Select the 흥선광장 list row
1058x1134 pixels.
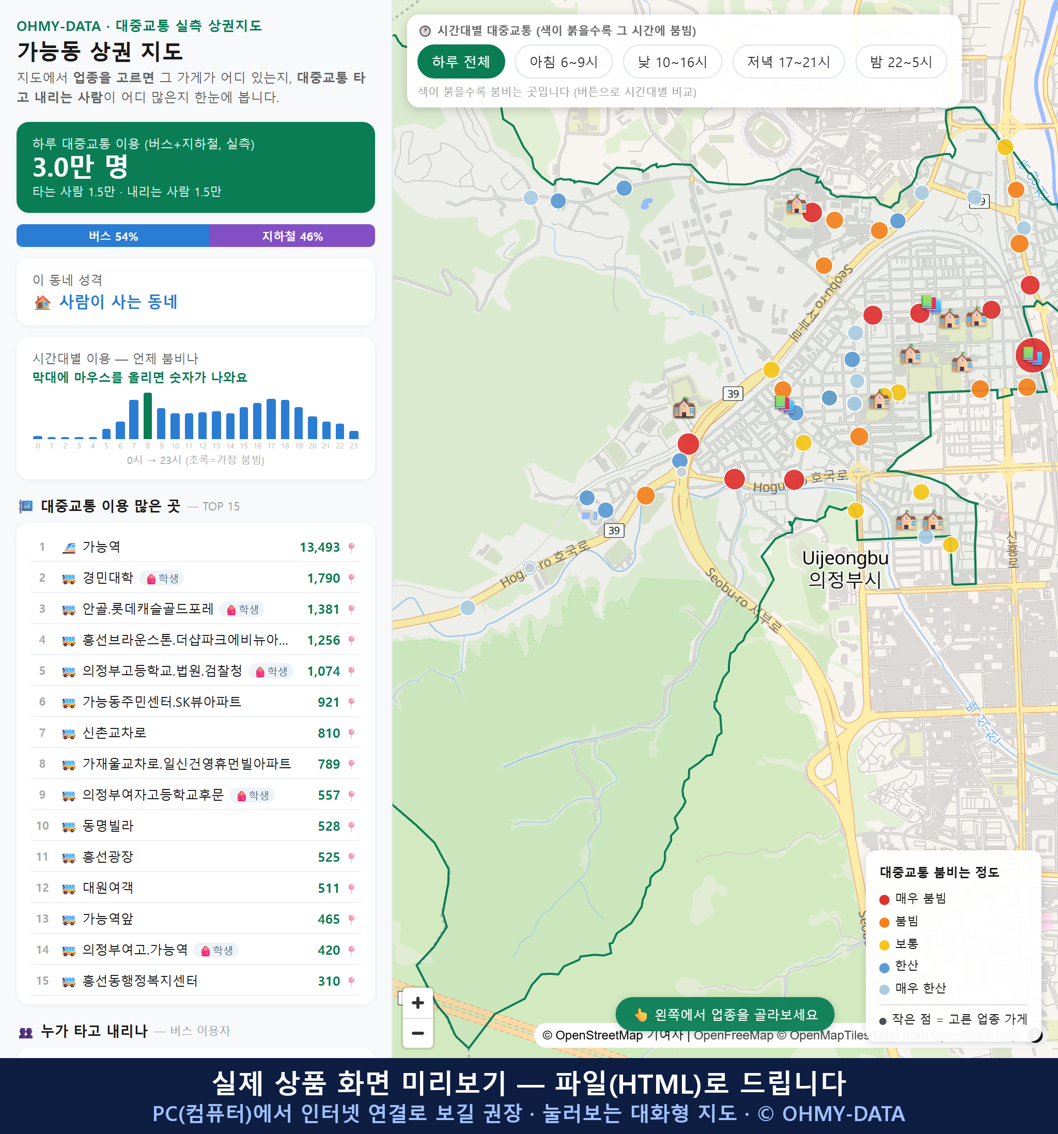click(196, 857)
